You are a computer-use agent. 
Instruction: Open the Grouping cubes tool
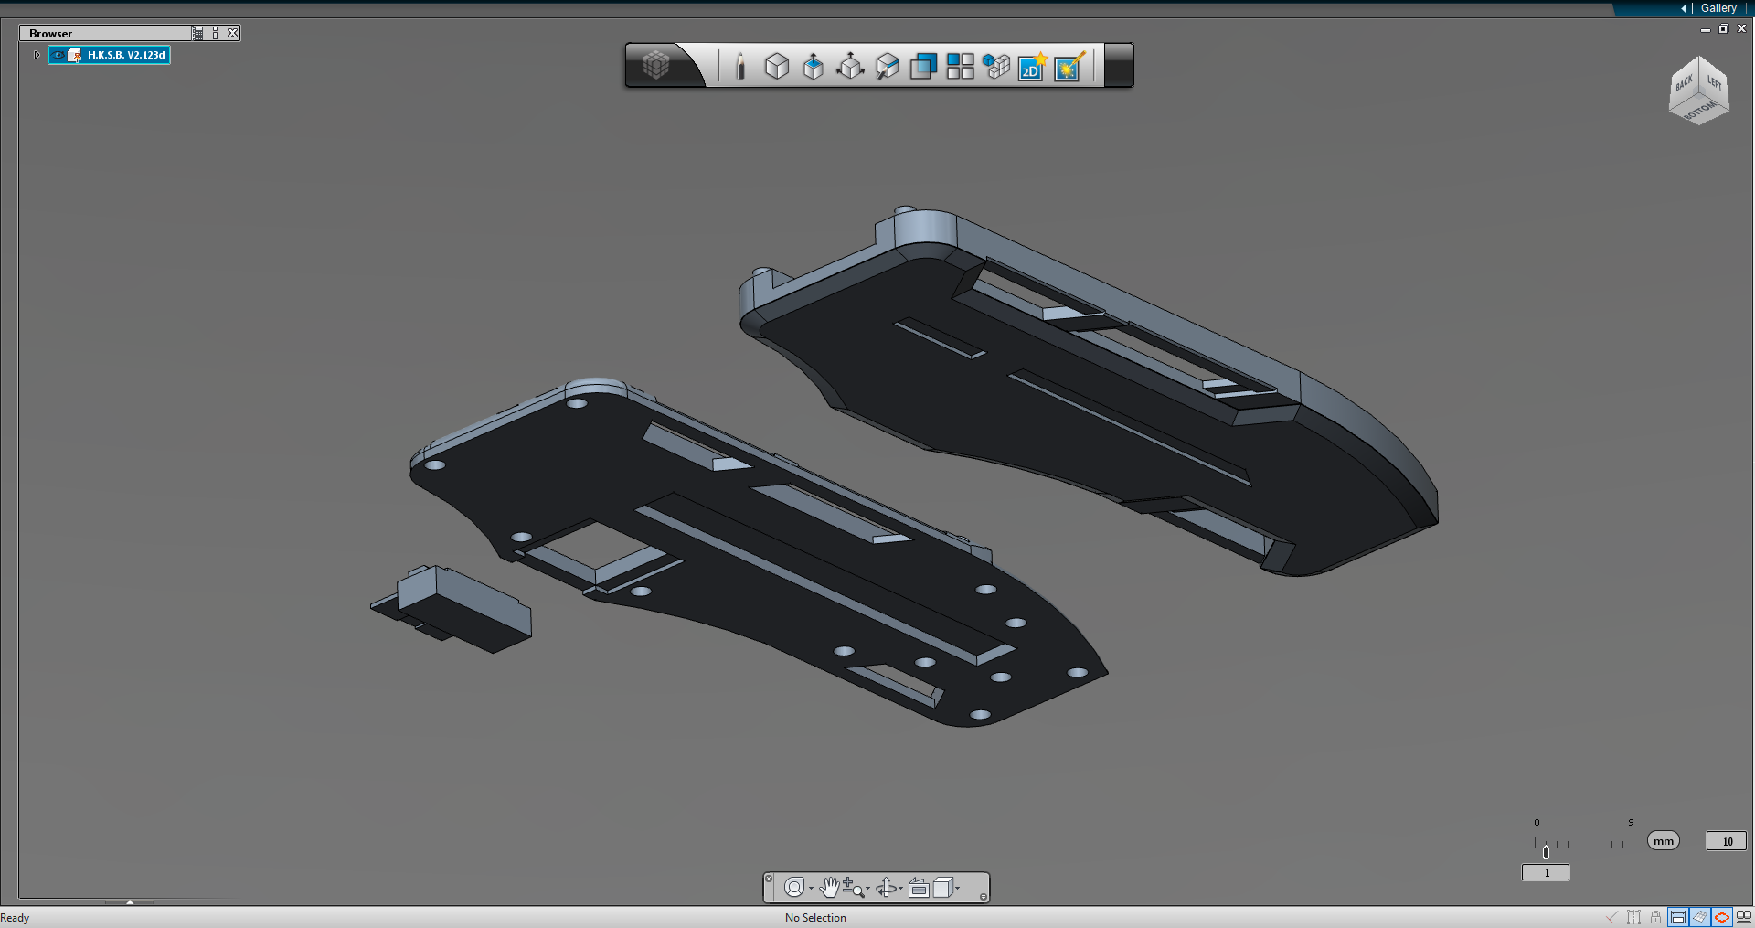[x=996, y=66]
